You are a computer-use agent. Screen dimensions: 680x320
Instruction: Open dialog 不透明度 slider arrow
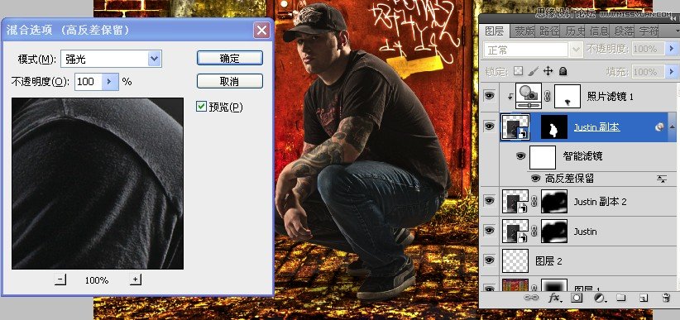(x=110, y=81)
